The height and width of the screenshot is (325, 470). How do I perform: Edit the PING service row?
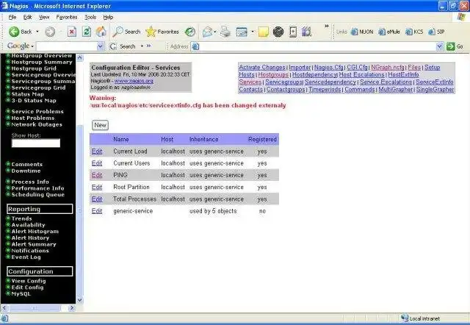coord(97,175)
